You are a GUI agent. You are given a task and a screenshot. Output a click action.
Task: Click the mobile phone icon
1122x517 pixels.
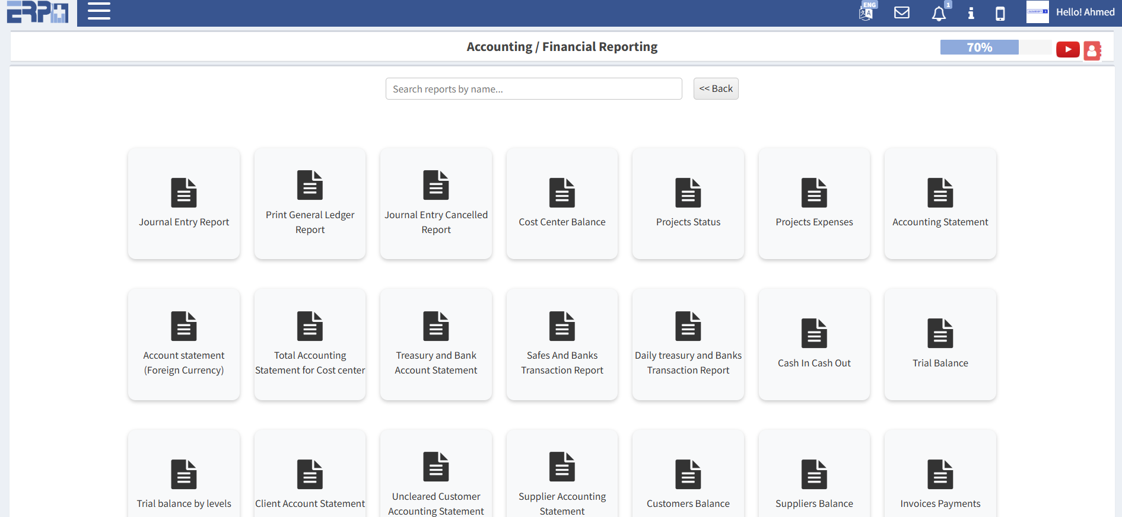(1000, 13)
